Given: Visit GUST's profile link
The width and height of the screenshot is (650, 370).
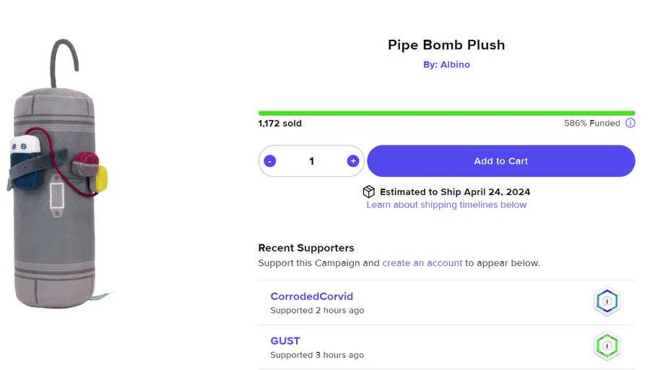Looking at the screenshot, I should point(285,341).
